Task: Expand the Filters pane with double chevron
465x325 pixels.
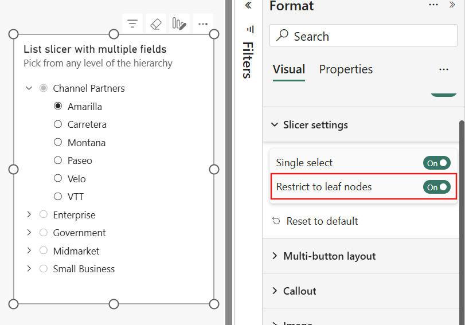Action: pyautogui.click(x=248, y=5)
